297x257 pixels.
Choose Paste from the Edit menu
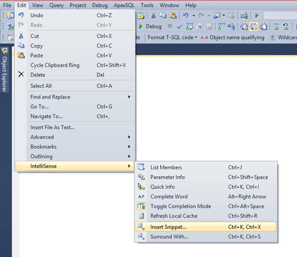[75, 56]
